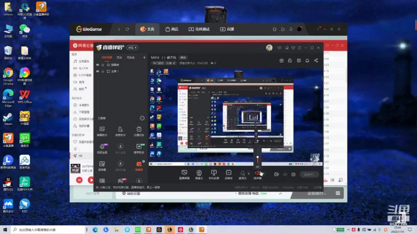
Task: Click the WeGame logo
Action: pos(89,29)
